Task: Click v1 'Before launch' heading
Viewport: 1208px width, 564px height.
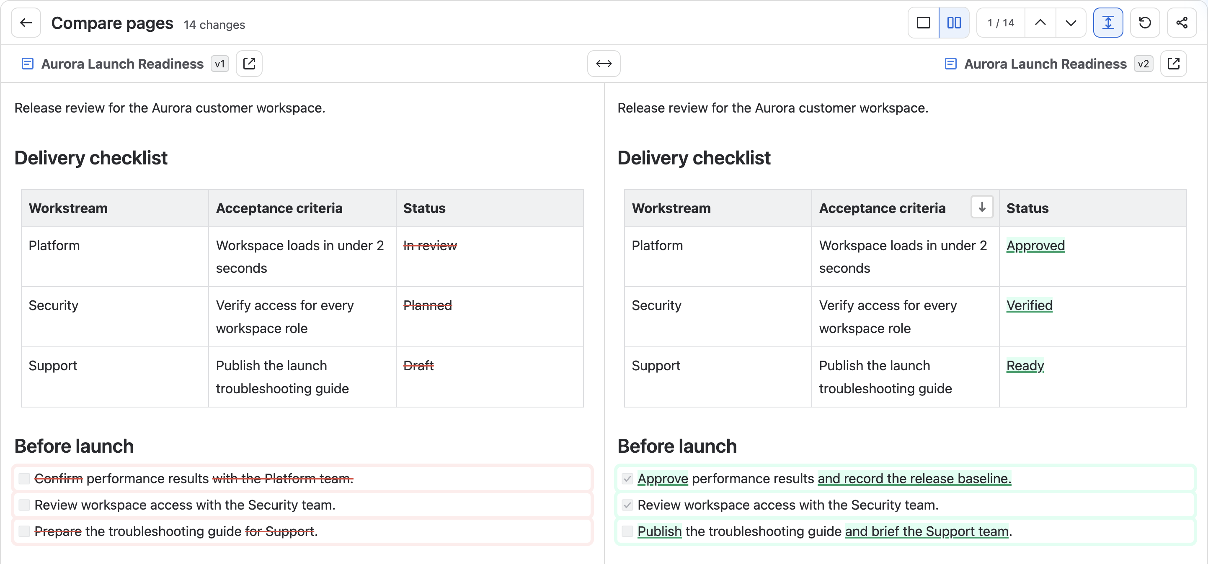Action: (74, 446)
